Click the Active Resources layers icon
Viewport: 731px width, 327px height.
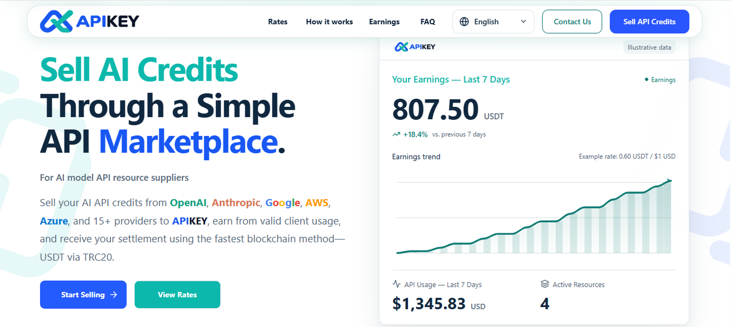click(545, 284)
